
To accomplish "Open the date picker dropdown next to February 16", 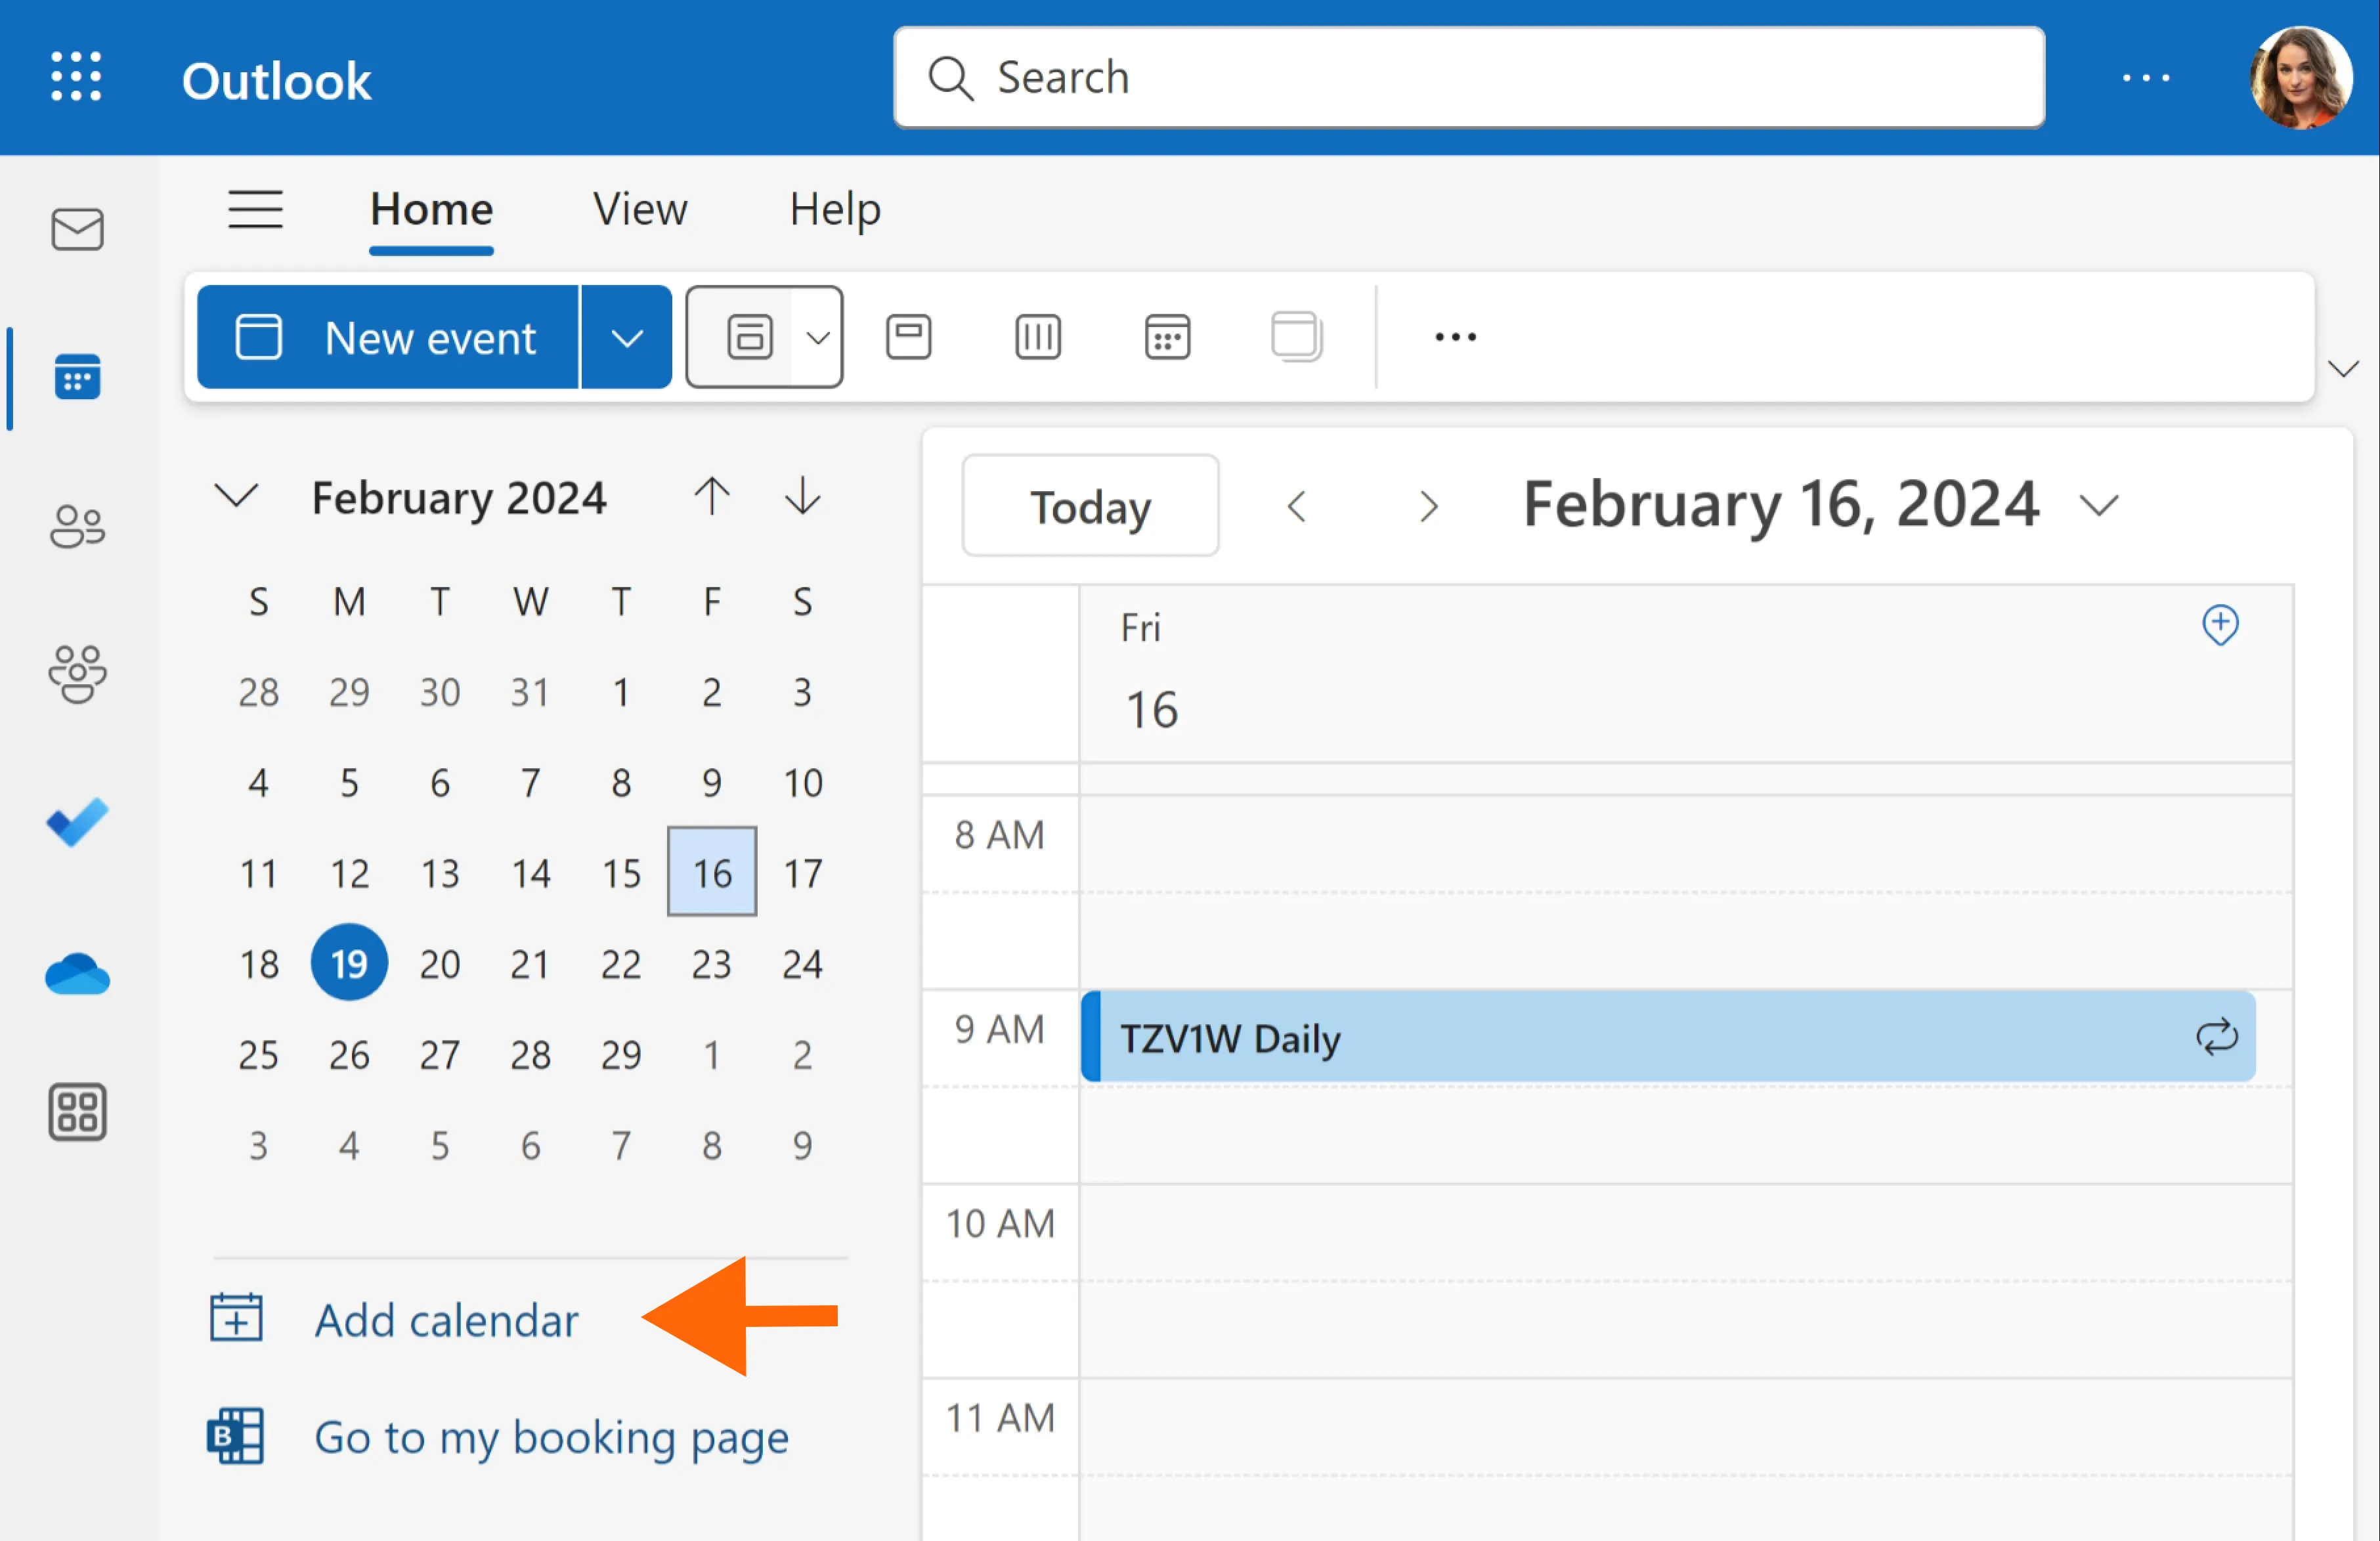I will pyautogui.click(x=2097, y=505).
